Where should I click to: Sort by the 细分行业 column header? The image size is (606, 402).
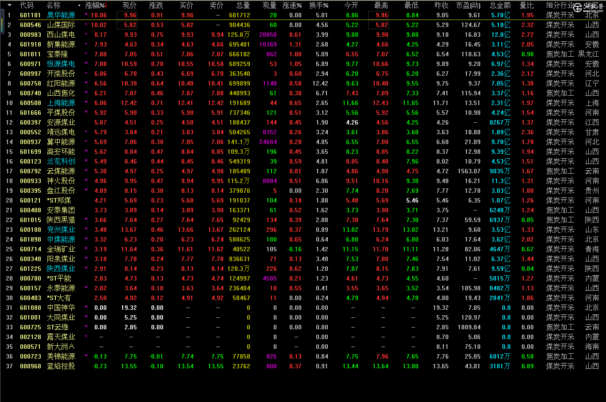point(560,5)
